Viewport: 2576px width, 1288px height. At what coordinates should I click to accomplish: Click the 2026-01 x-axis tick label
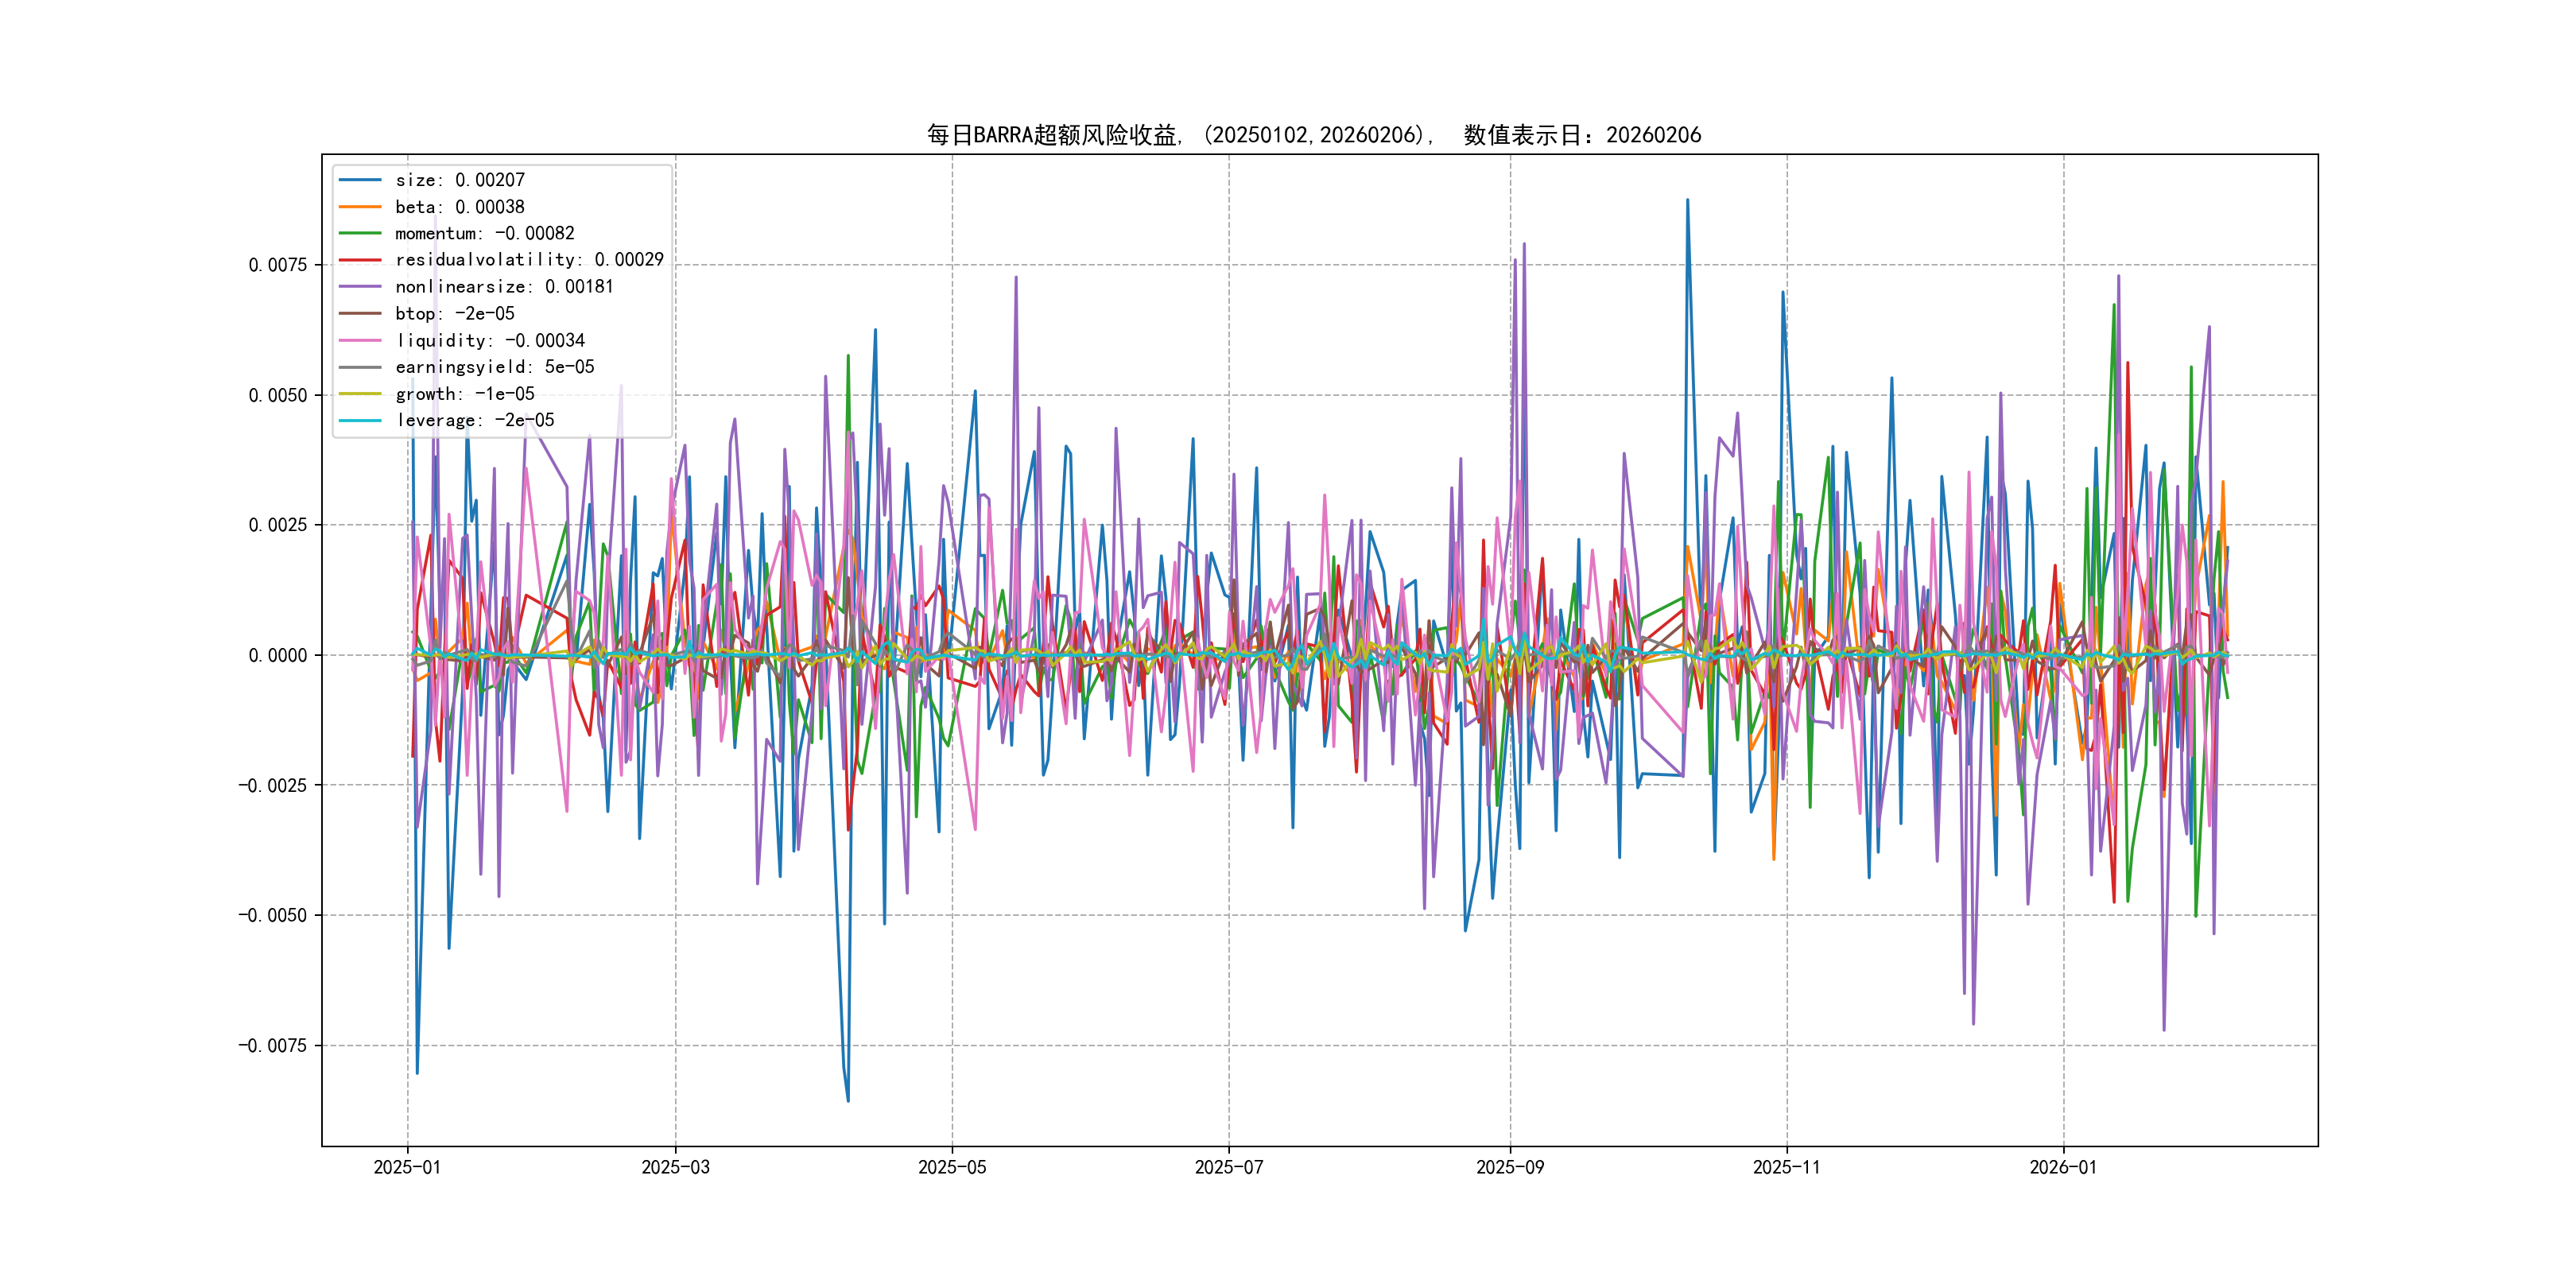pyautogui.click(x=2063, y=1167)
